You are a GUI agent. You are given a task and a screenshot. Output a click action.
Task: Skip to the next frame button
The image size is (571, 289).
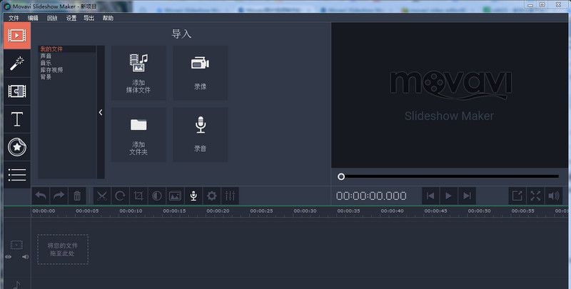click(x=467, y=196)
